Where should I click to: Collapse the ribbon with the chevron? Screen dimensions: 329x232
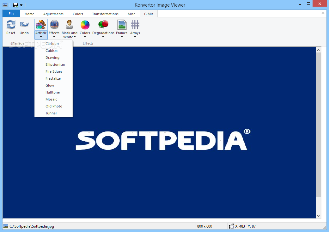click(323, 13)
